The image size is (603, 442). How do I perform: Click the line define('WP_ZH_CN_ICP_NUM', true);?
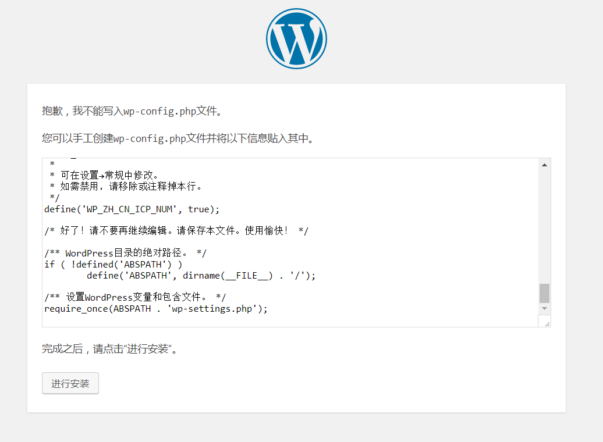point(132,209)
